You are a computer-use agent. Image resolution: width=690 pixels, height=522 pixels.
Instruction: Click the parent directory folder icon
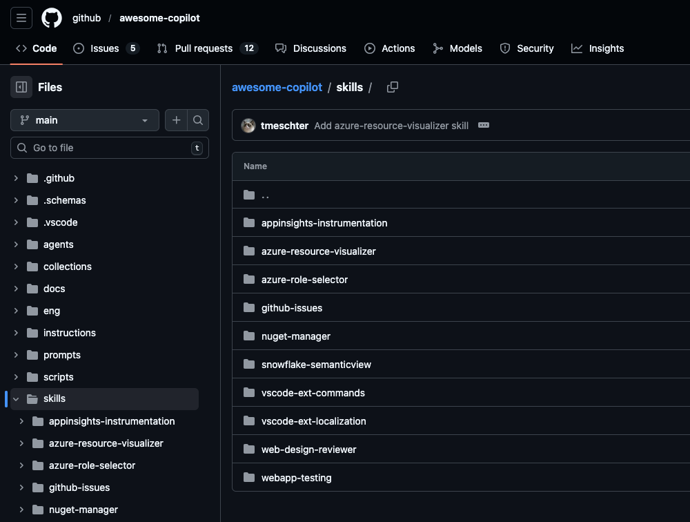[249, 195]
